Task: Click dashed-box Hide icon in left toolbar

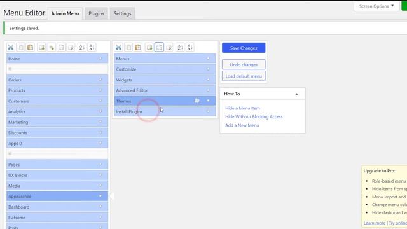Action: coord(61,47)
